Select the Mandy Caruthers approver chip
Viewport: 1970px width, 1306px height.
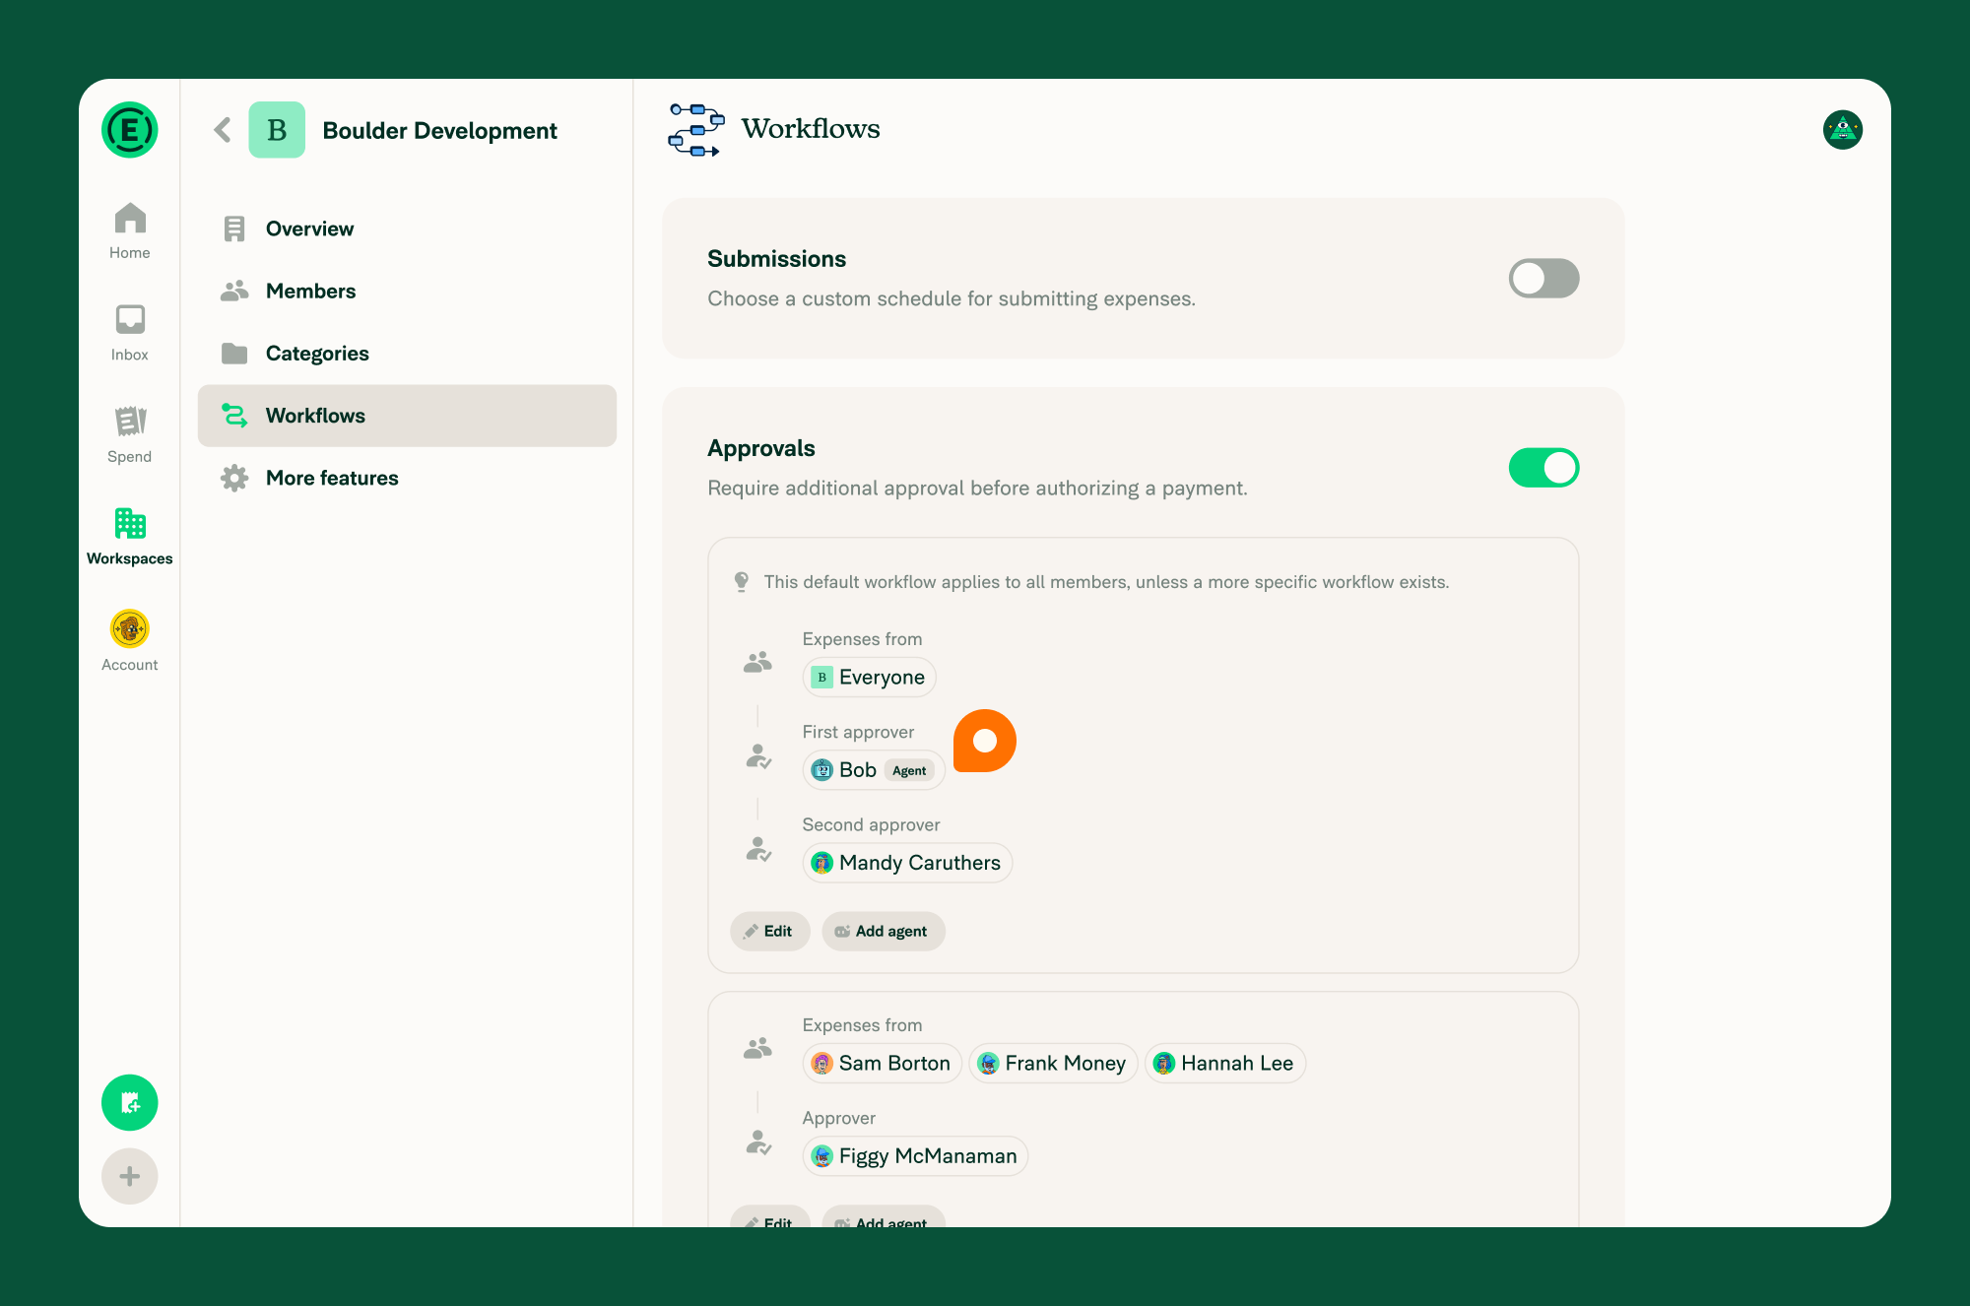(x=907, y=863)
